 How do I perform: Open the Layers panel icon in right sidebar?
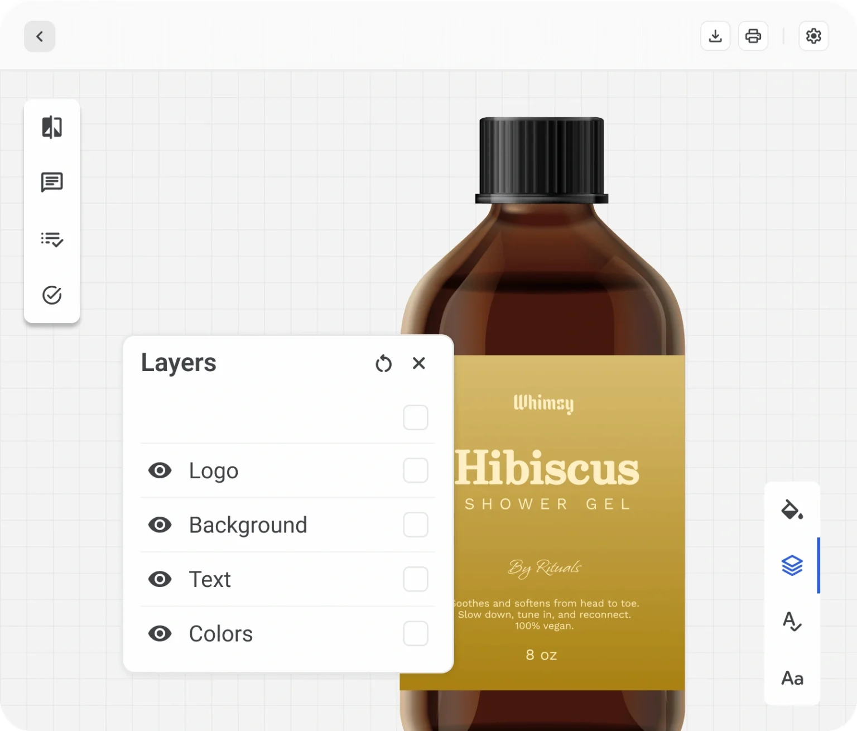tap(792, 565)
